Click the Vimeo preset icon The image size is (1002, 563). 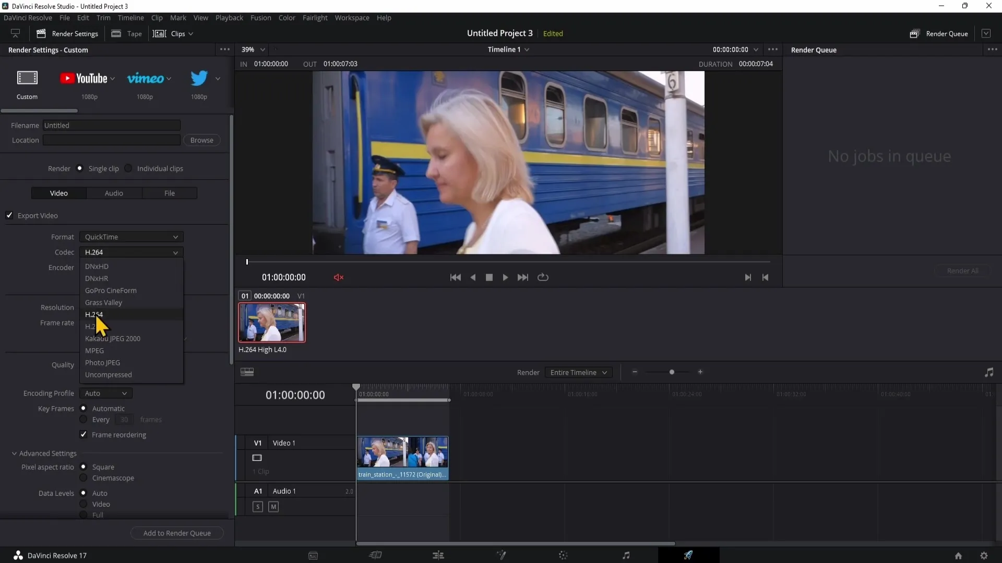(x=144, y=78)
